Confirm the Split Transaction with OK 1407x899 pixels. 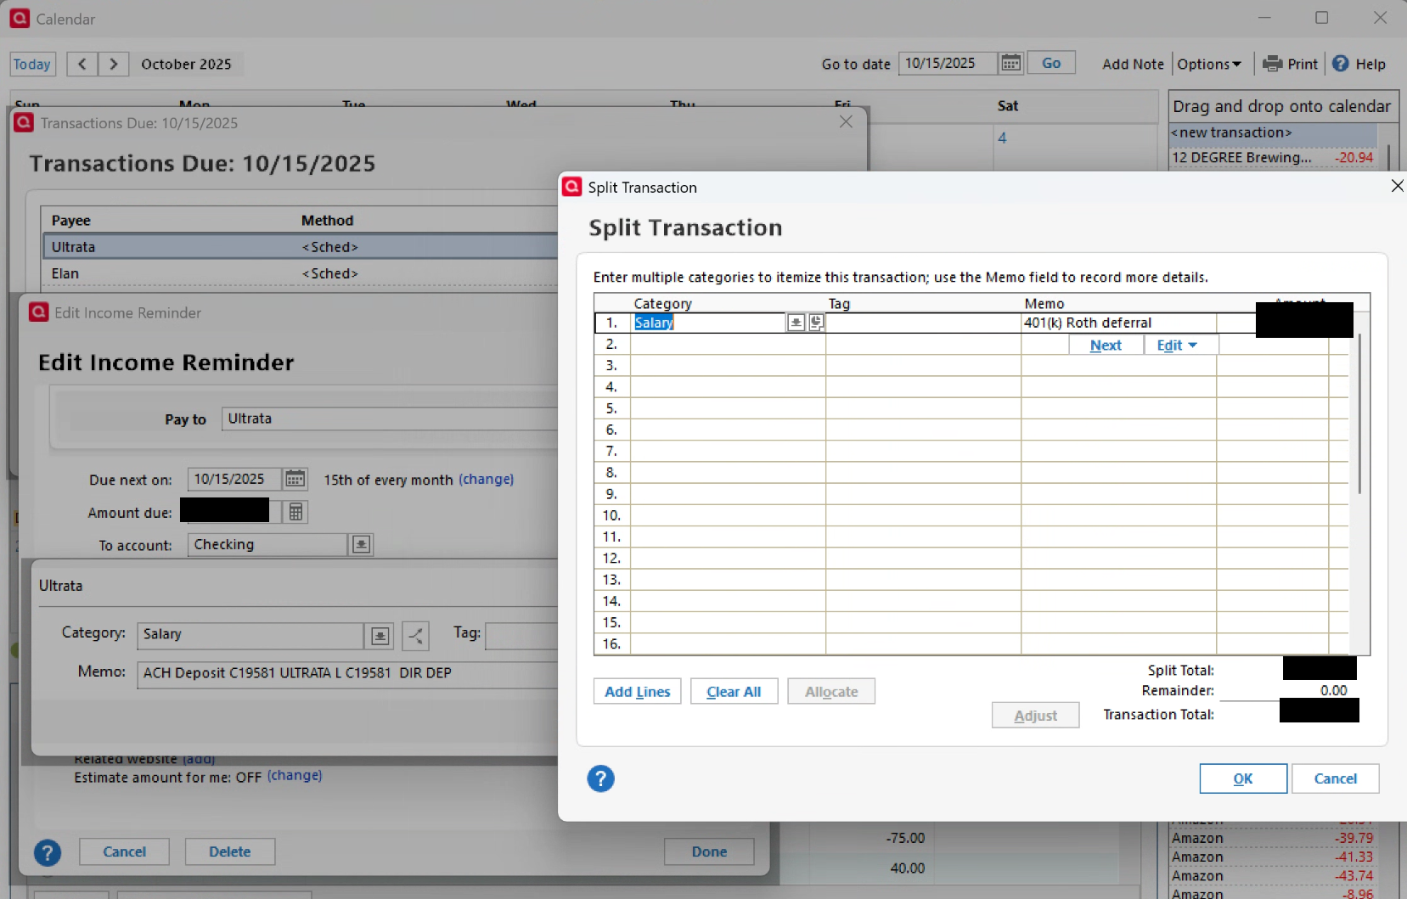[x=1243, y=778]
